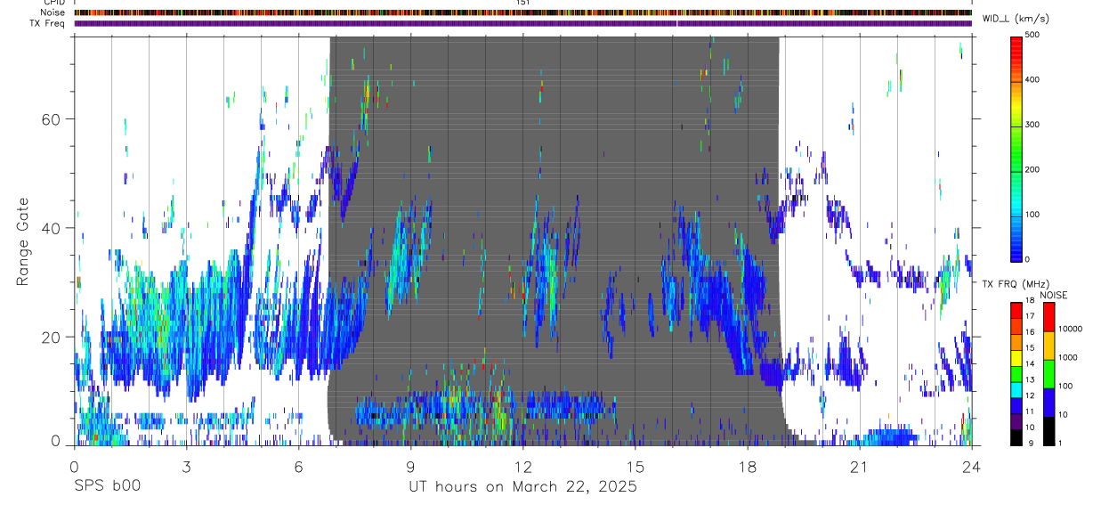
Task: Select the 200 tick on the width colorbar
Action: click(x=1034, y=169)
